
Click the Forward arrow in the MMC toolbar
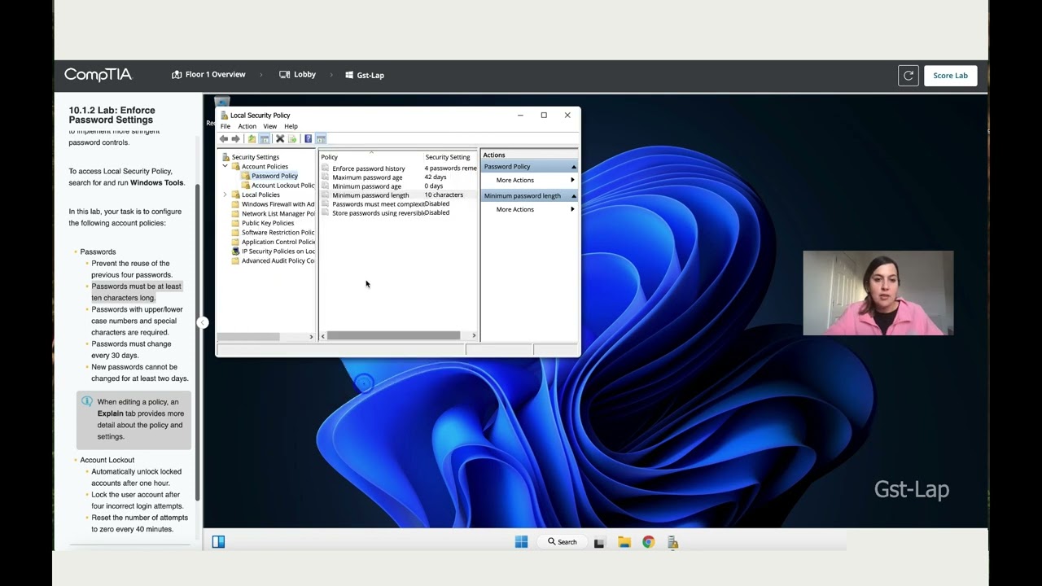point(236,138)
